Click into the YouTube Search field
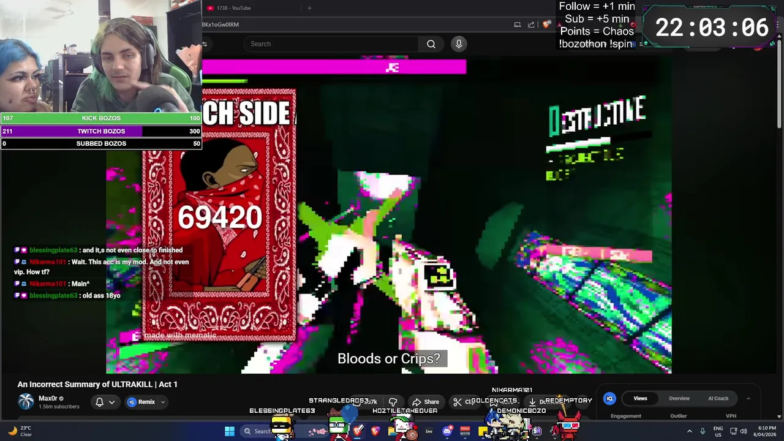This screenshot has height=441, width=784. (x=331, y=43)
